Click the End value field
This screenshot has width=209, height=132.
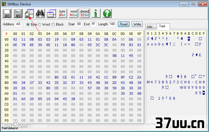click(x=93, y=24)
